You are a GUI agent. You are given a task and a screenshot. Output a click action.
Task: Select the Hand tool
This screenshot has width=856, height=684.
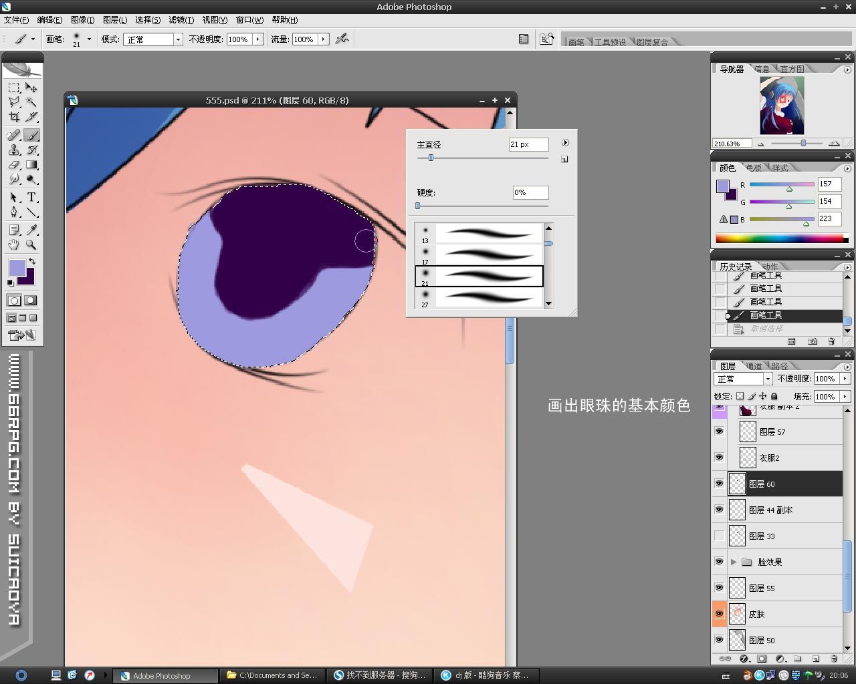[14, 244]
